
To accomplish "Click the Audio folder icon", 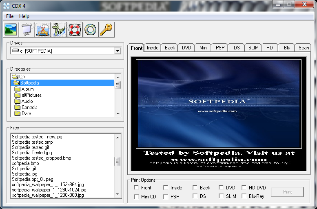I will (x=18, y=101).
